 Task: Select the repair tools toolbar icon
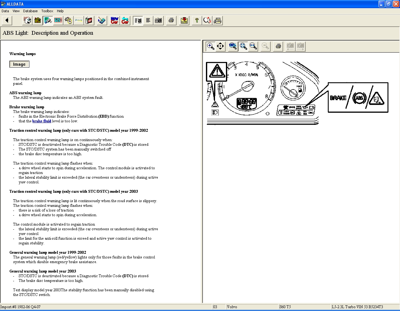tap(48, 21)
